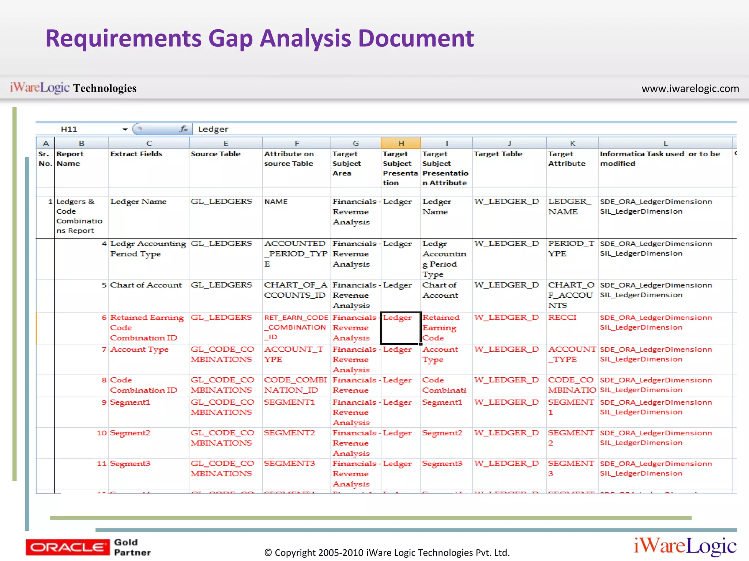
Task: Click the Account Type extract field cell
Action: tap(149, 359)
